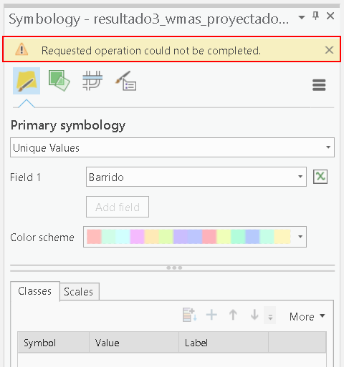Image resolution: width=344 pixels, height=367 pixels.
Task: Open the Symbol layer drawing tab
Action: (x=92, y=81)
